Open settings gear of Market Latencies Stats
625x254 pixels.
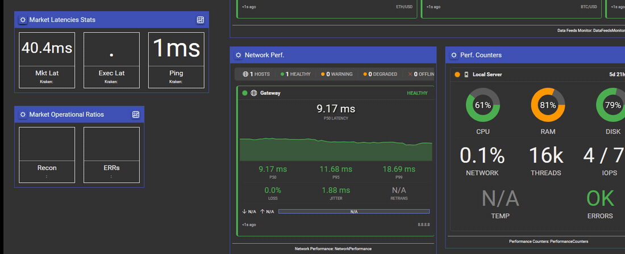pos(23,20)
